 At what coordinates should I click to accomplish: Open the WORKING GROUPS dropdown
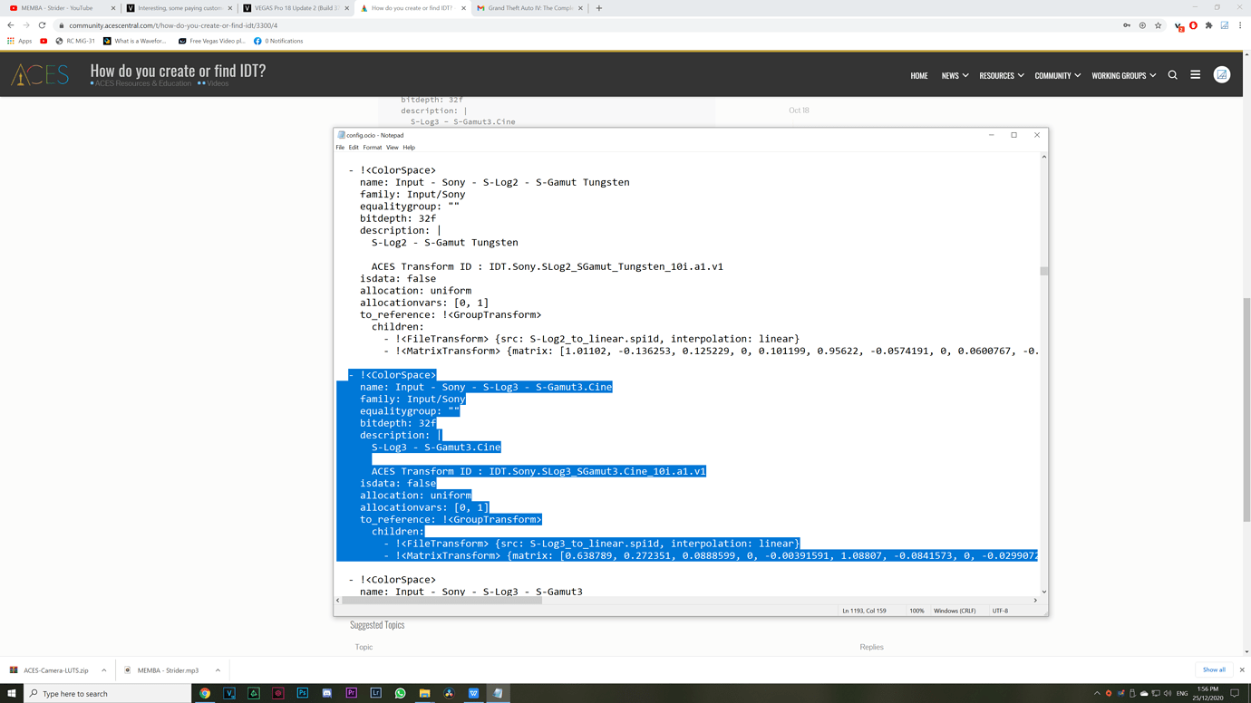[x=1123, y=76]
